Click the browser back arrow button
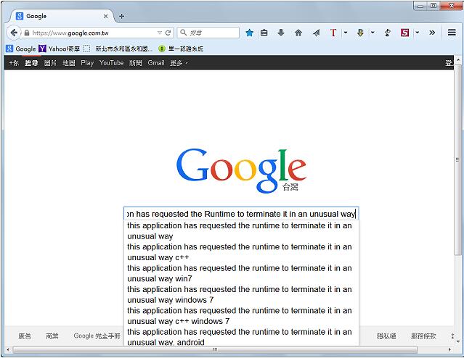Screen dimensions: 464x358 coord(14,33)
